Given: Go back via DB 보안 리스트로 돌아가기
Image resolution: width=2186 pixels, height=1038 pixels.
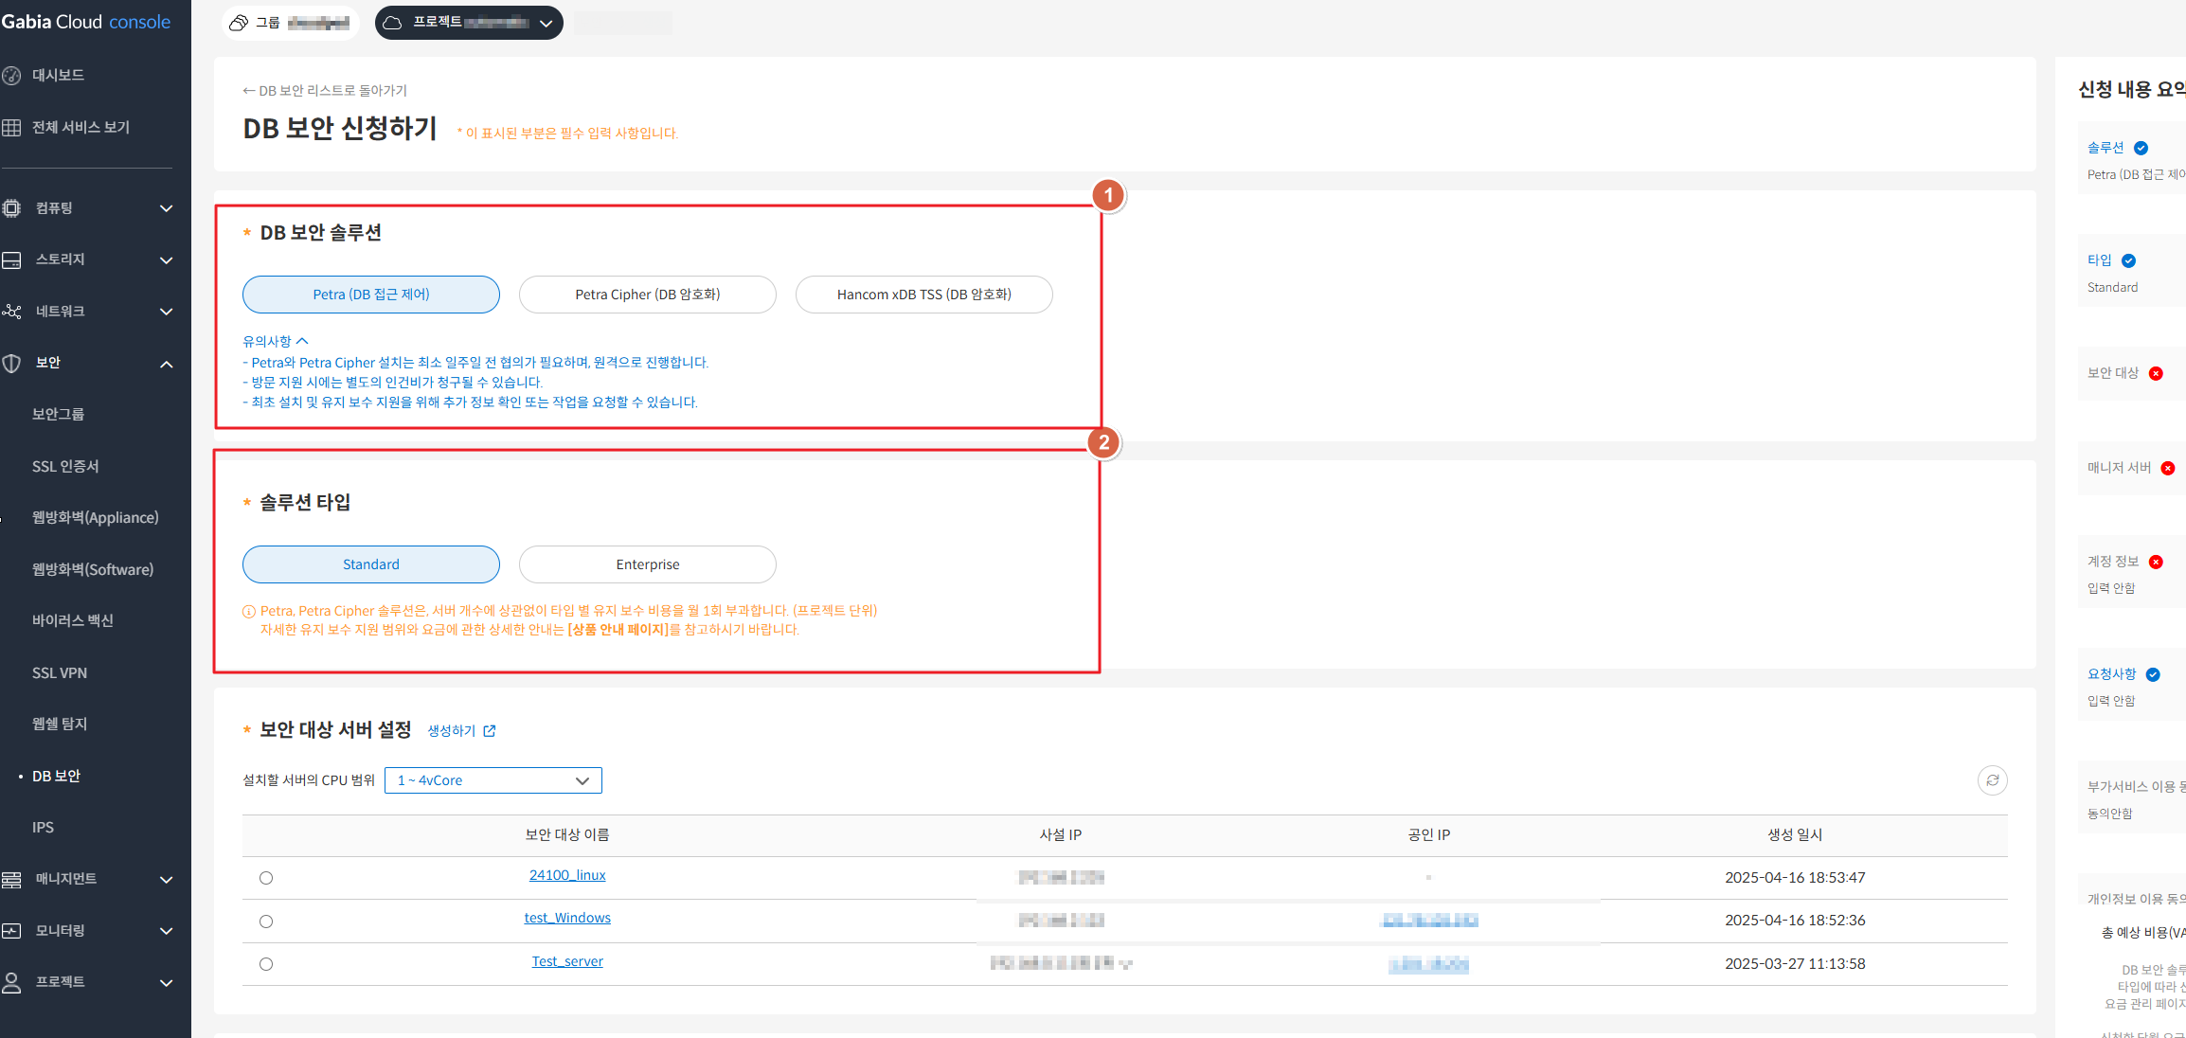Looking at the screenshot, I should click(325, 90).
